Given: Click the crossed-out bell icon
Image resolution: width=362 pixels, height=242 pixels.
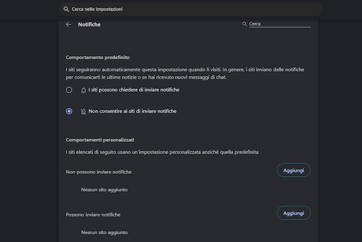Looking at the screenshot, I should (83, 112).
